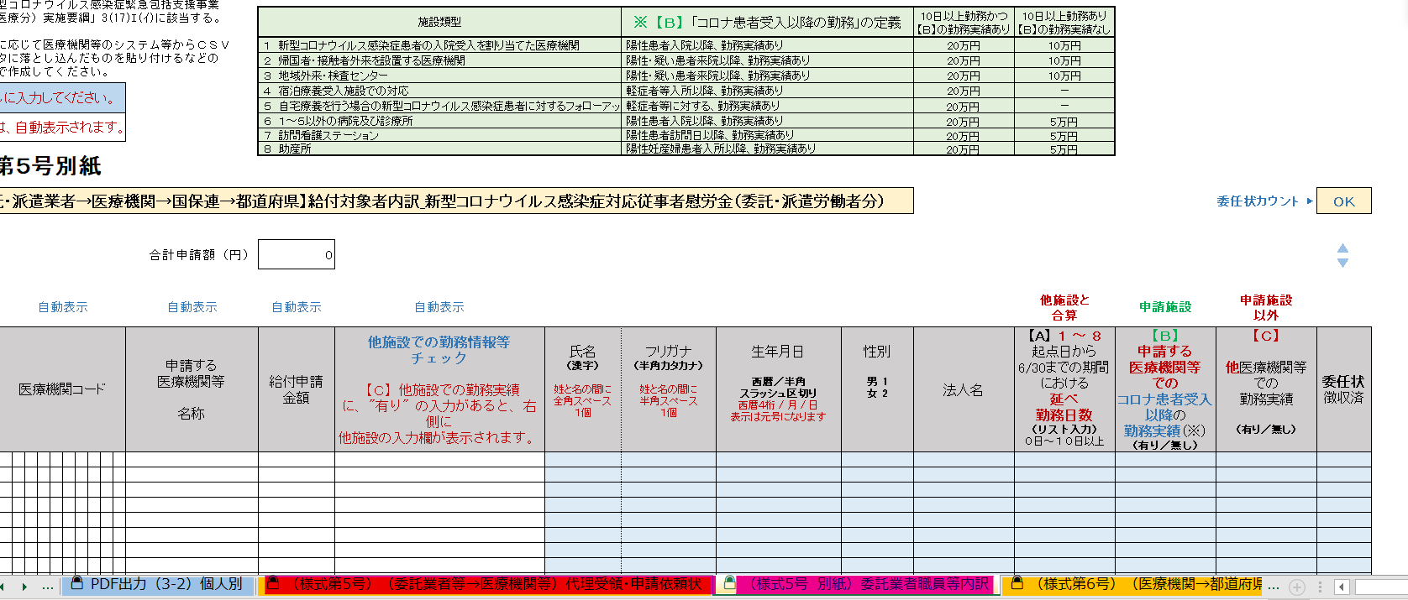Select row 1 新型コロナウイルス感染症患者の入院受入 cell
The image size is (1408, 600).
click(439, 45)
